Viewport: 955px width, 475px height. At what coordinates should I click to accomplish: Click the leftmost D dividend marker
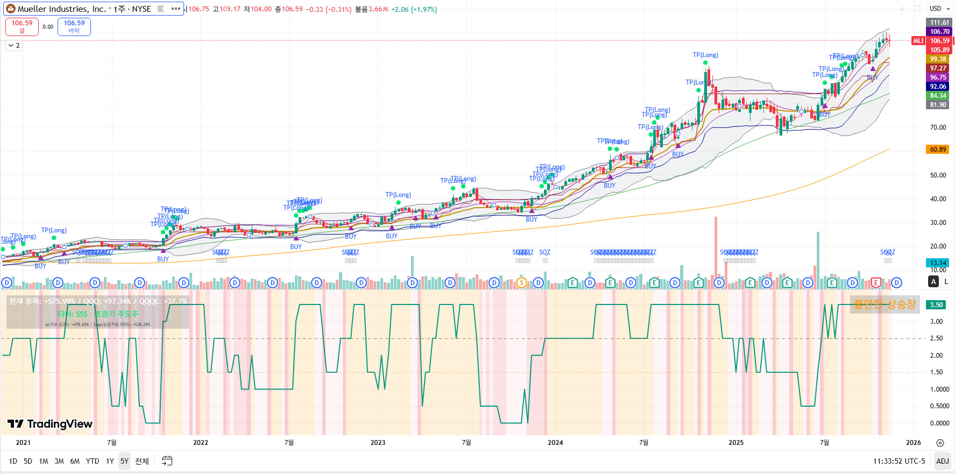pyautogui.click(x=6, y=282)
